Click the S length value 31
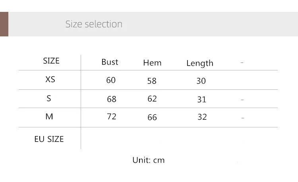298x182 pixels. (202, 99)
